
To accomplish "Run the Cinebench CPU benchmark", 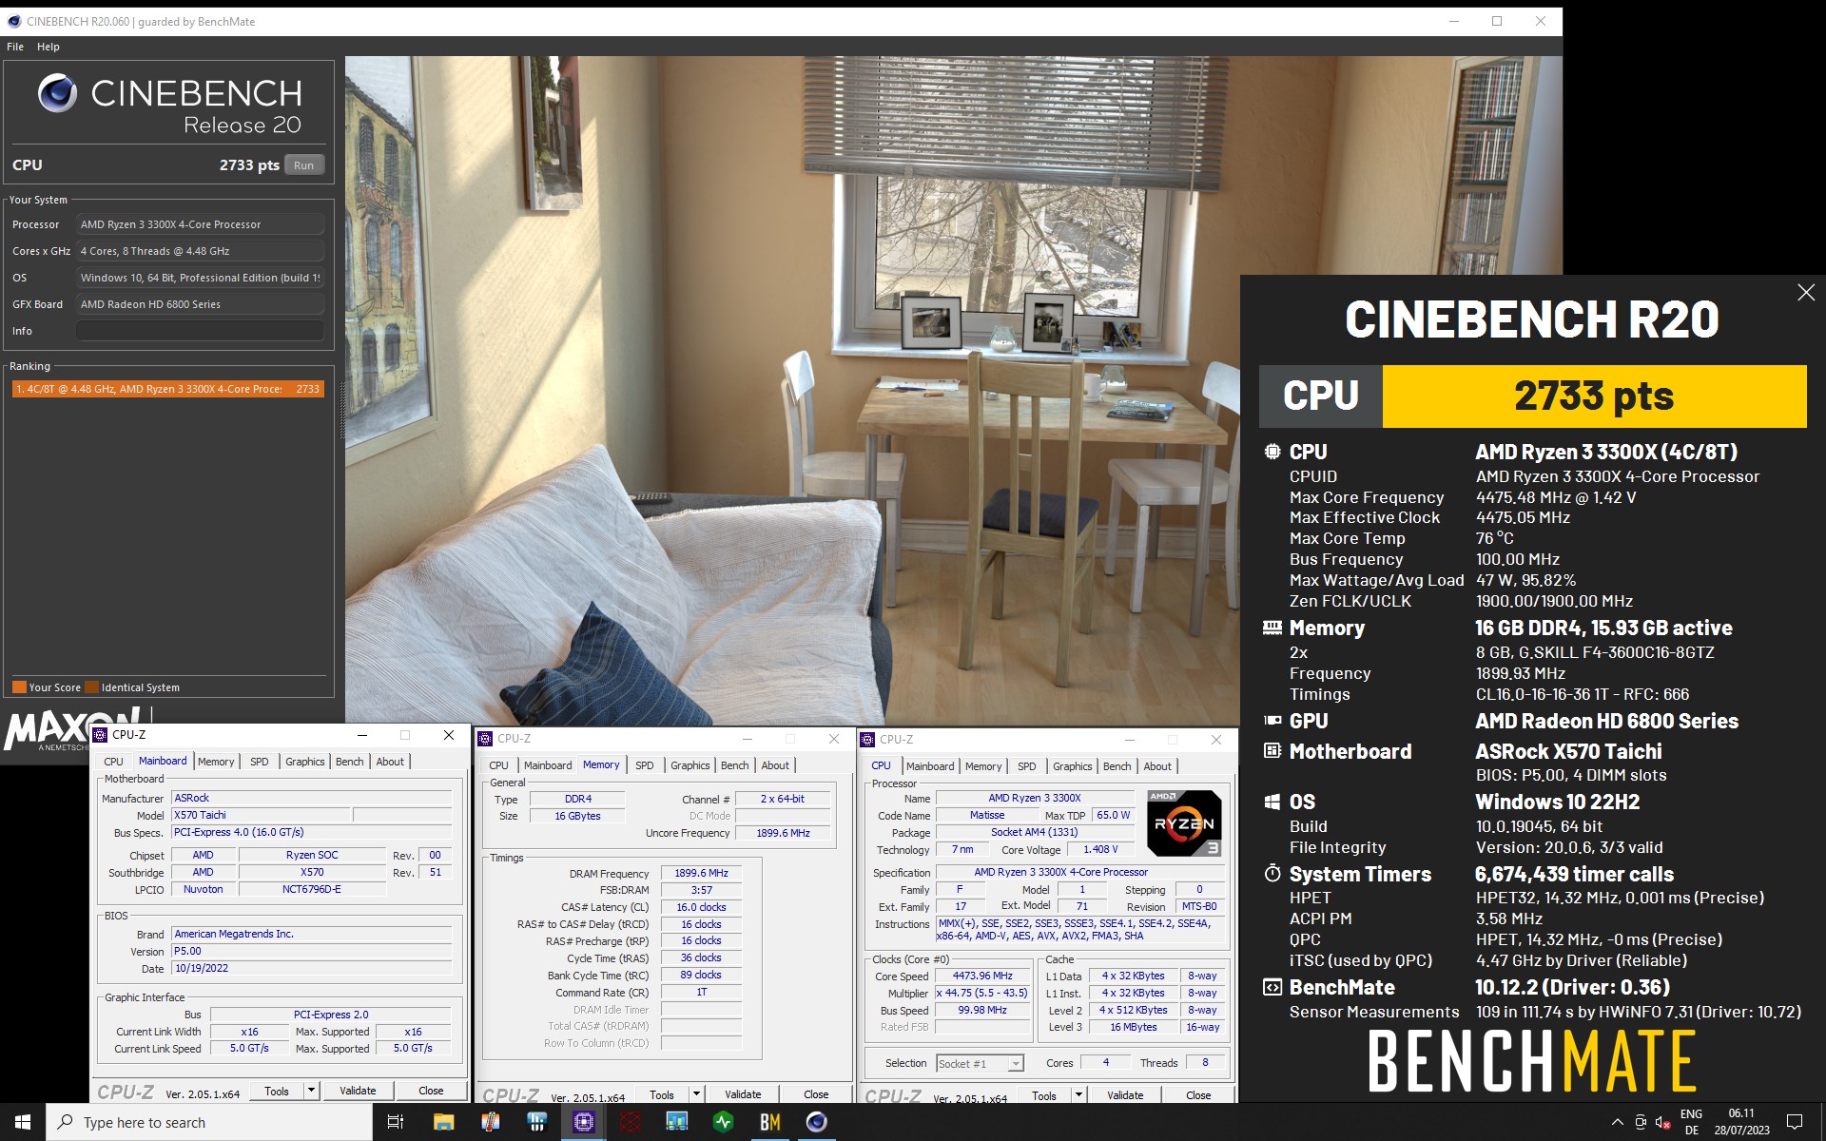I will tap(303, 165).
